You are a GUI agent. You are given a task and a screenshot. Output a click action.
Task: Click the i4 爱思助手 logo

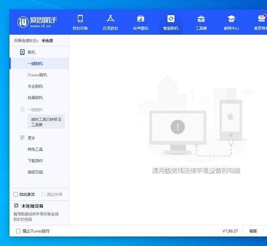[x=37, y=22]
